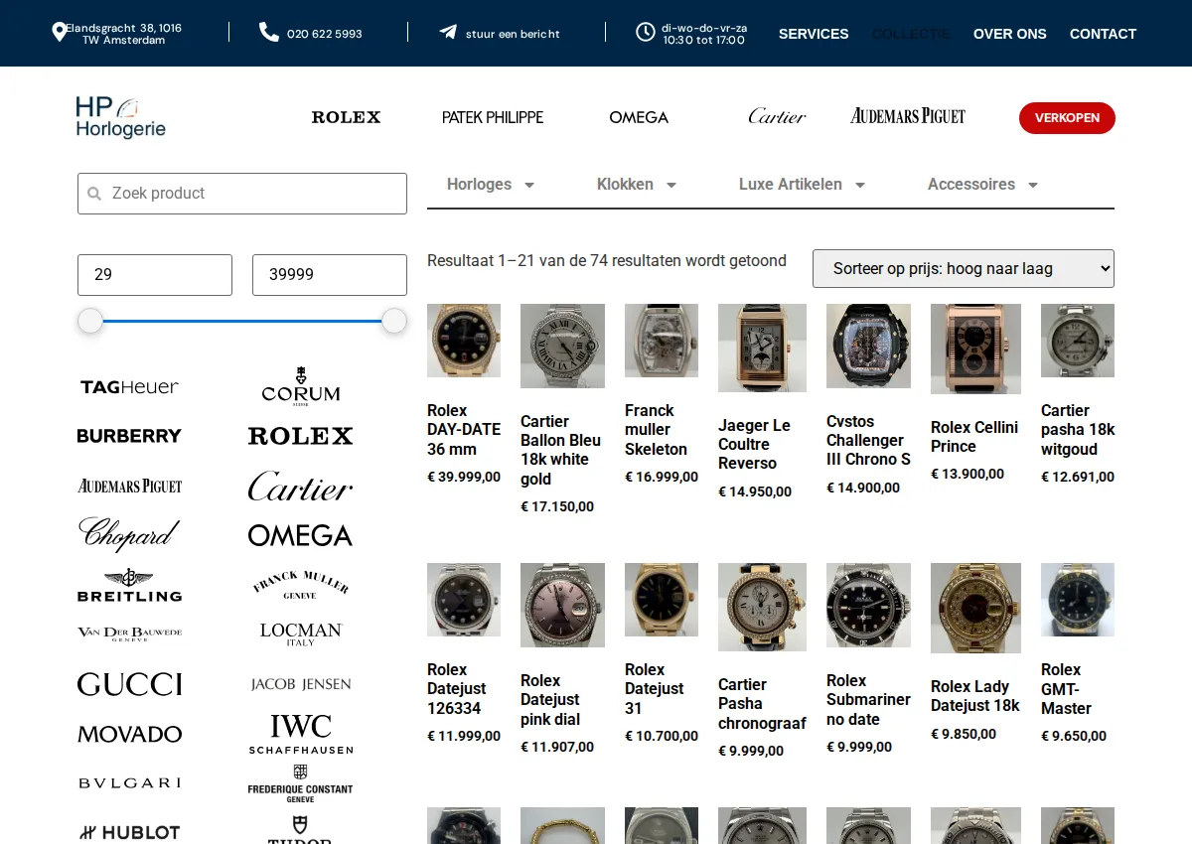This screenshot has width=1192, height=844.
Task: Open Rolex brand logo in header
Action: tap(346, 117)
